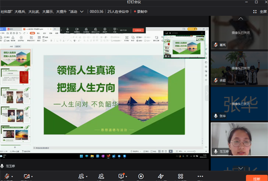Open camera options arrow beside camera icon
Image resolution: width=268 pixels, height=181 pixels.
[32, 177]
